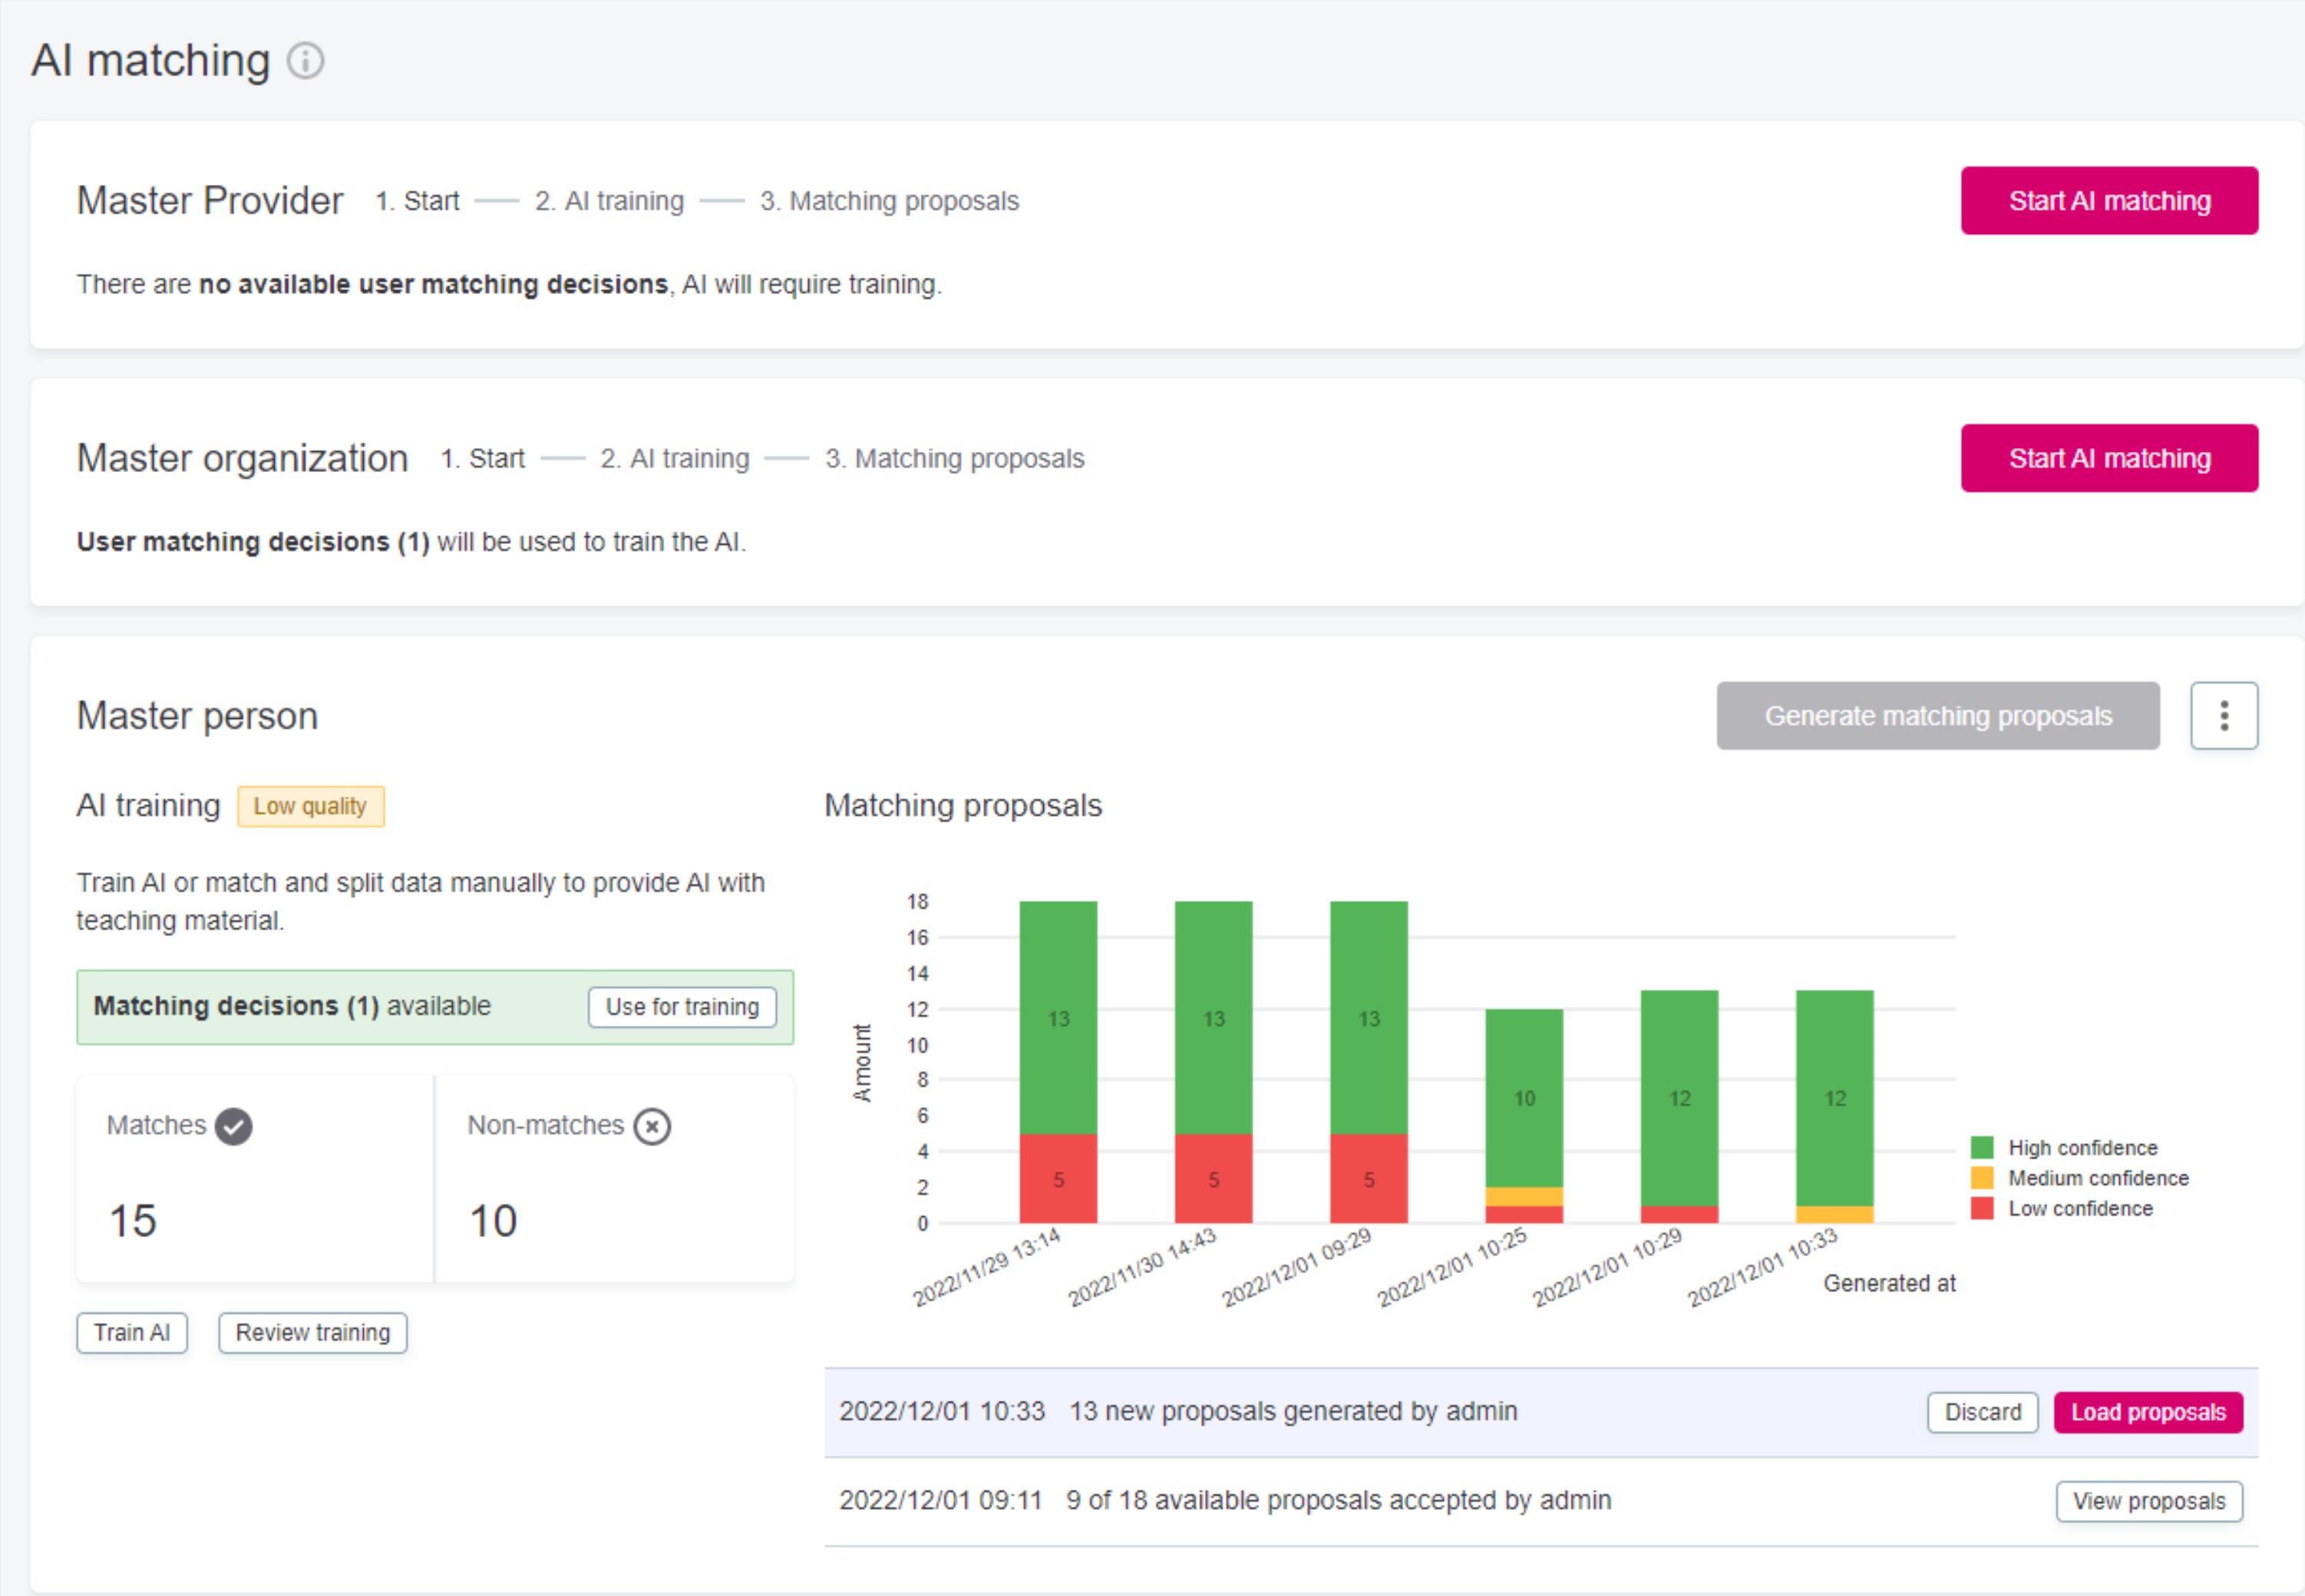Toggle the Low confidence legend swatch
Image resolution: width=2305 pixels, height=1596 pixels.
click(1982, 1208)
